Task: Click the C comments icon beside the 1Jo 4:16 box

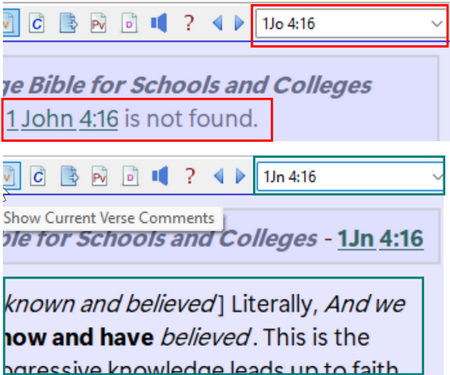Action: pyautogui.click(x=36, y=23)
